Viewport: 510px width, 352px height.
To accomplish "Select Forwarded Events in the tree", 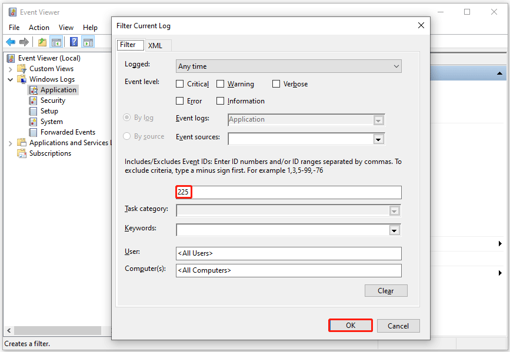I will (x=68, y=132).
